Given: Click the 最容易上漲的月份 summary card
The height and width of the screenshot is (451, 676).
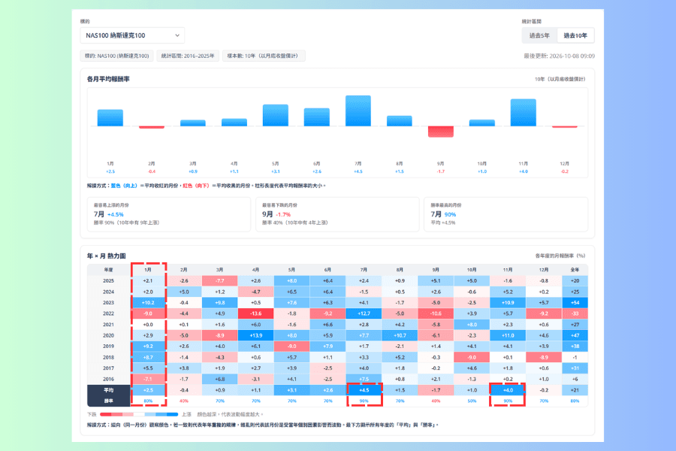Looking at the screenshot, I should pos(169,214).
